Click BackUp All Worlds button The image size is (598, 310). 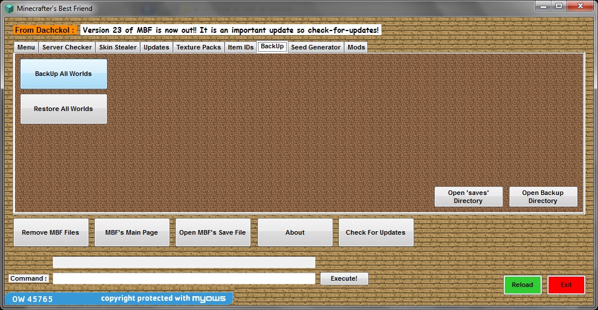click(x=63, y=74)
